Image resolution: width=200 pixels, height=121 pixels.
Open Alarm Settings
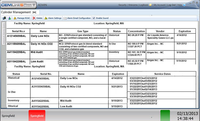click(53, 18)
